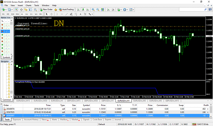The height and width of the screenshot is (126, 213).
Task: Switch timeframe to W1
Action: tap(36, 14)
